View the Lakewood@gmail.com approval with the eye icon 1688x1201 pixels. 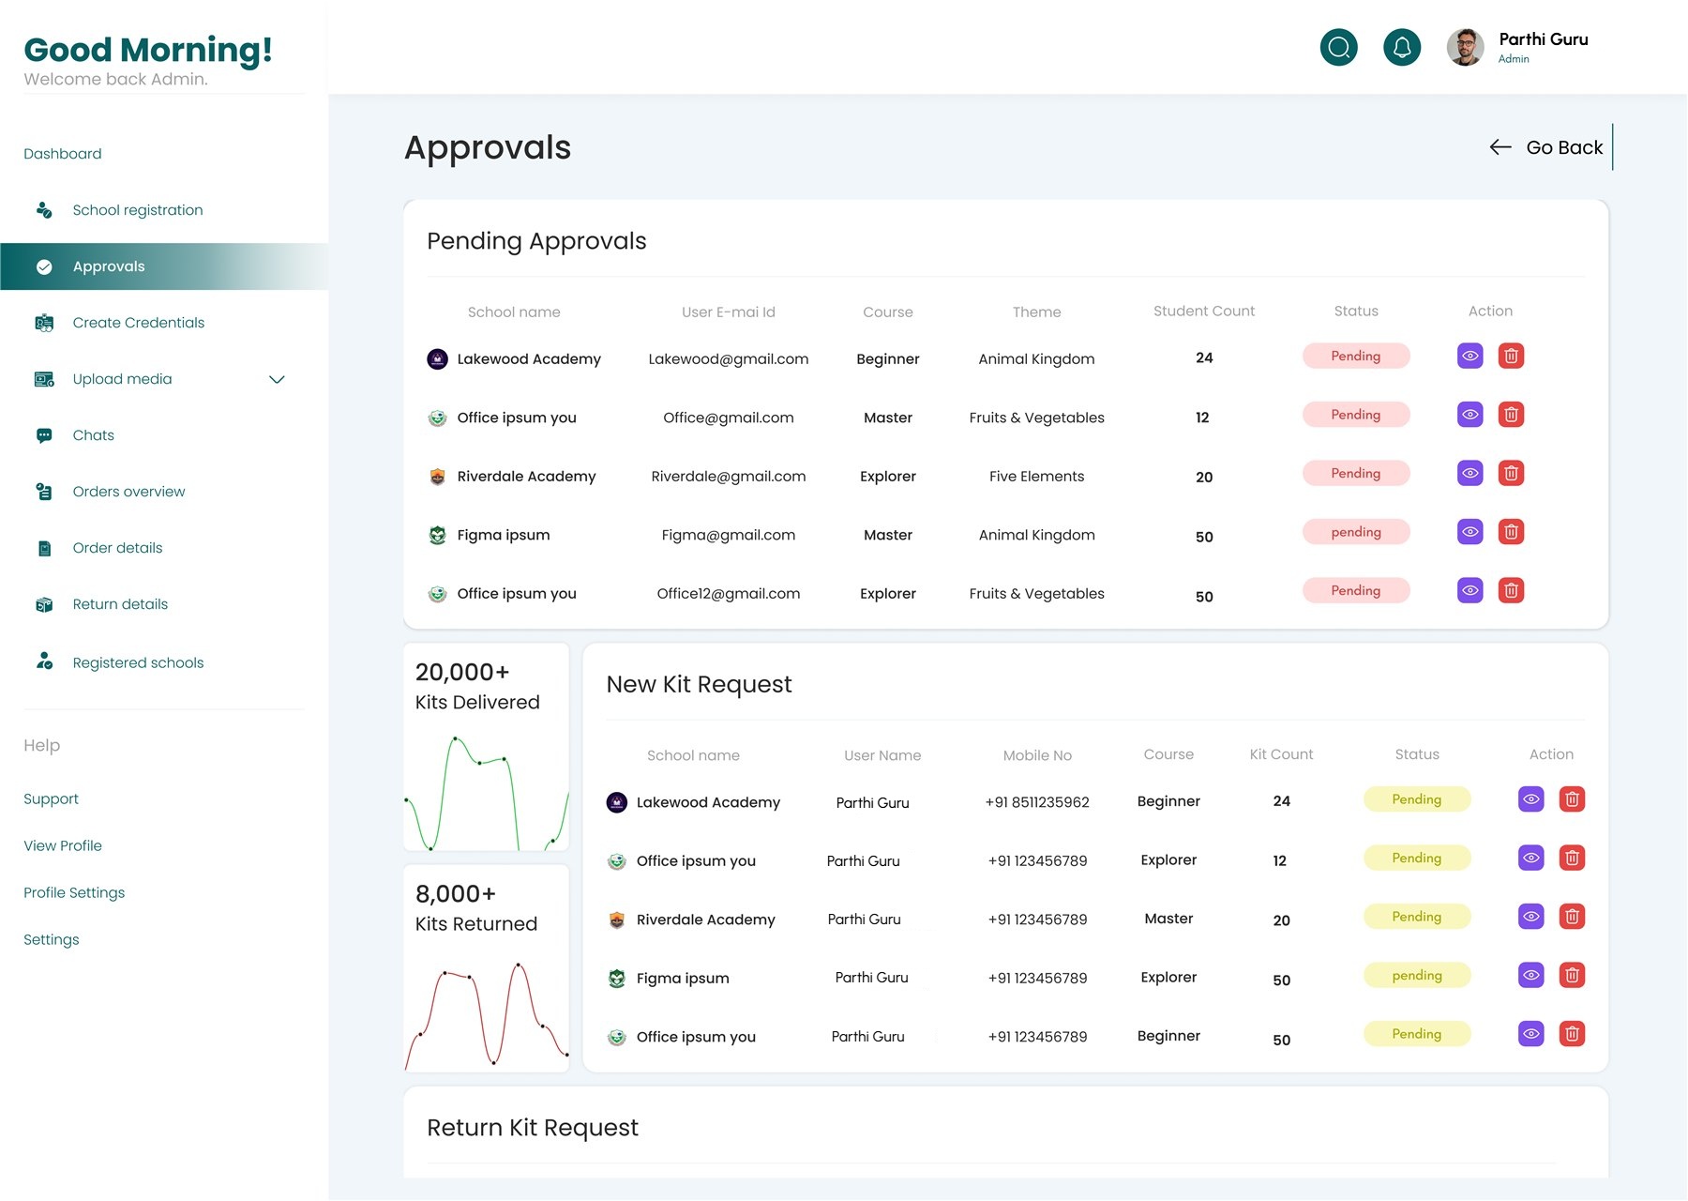1470,356
